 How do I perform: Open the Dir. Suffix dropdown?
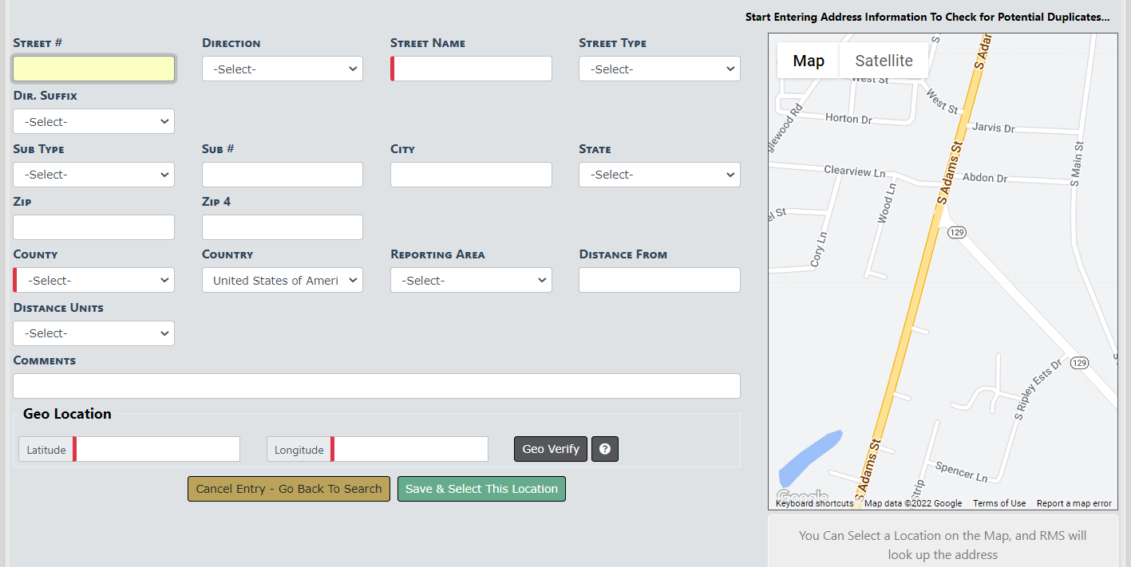94,121
